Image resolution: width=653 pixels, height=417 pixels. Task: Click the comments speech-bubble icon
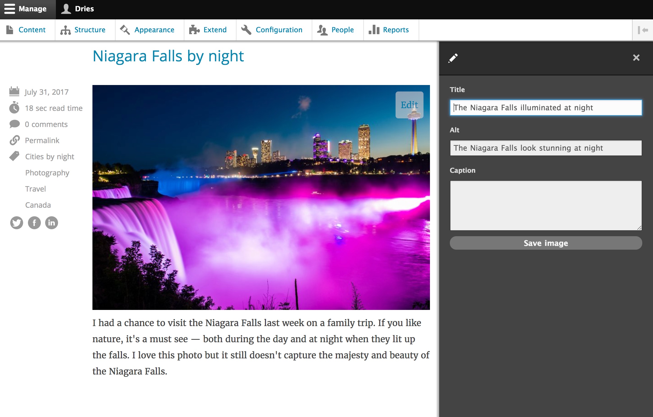tap(14, 124)
